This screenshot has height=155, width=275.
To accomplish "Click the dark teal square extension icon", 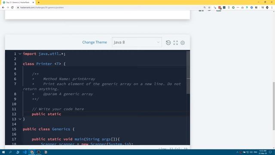I will pyautogui.click(x=224, y=8).
